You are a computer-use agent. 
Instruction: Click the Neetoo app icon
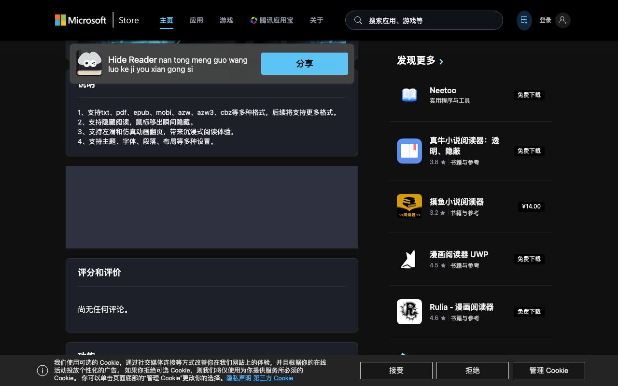409,95
